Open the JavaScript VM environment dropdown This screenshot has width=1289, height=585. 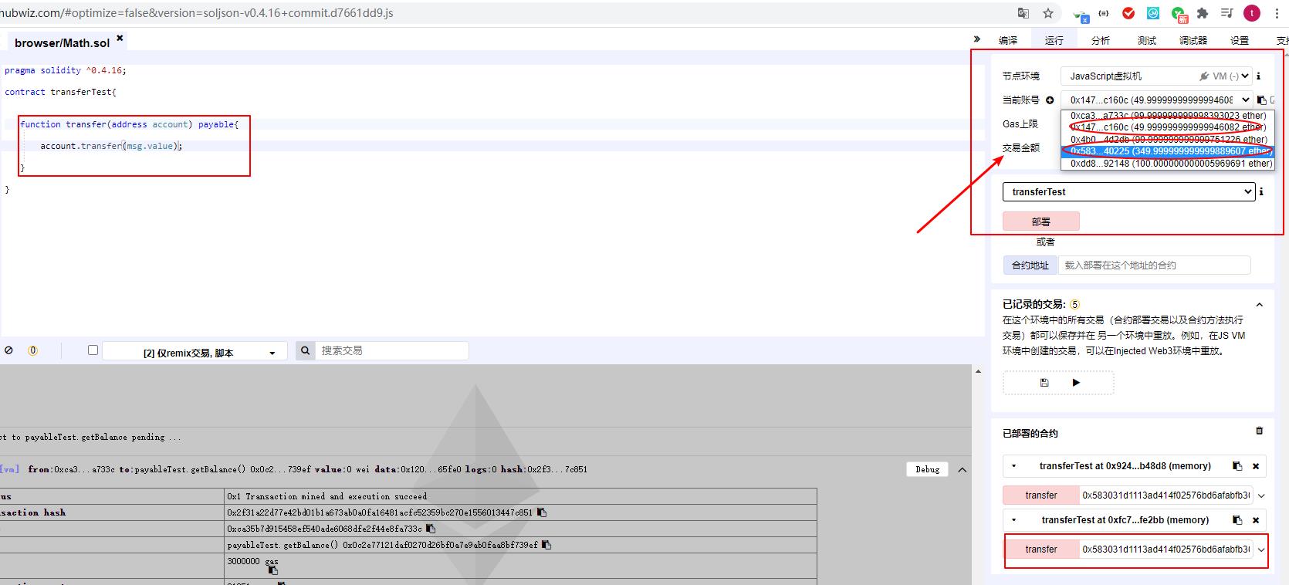[x=1156, y=76]
